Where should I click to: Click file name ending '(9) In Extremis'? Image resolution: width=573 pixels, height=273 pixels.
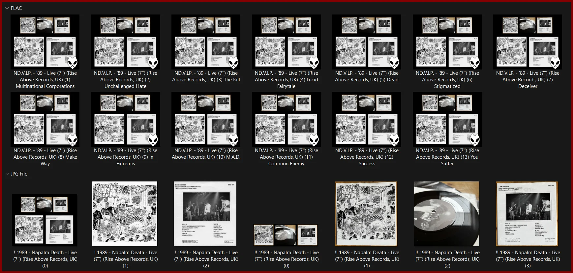[126, 157]
